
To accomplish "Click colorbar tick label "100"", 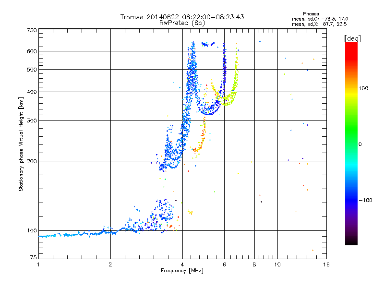I will tap(363, 88).
